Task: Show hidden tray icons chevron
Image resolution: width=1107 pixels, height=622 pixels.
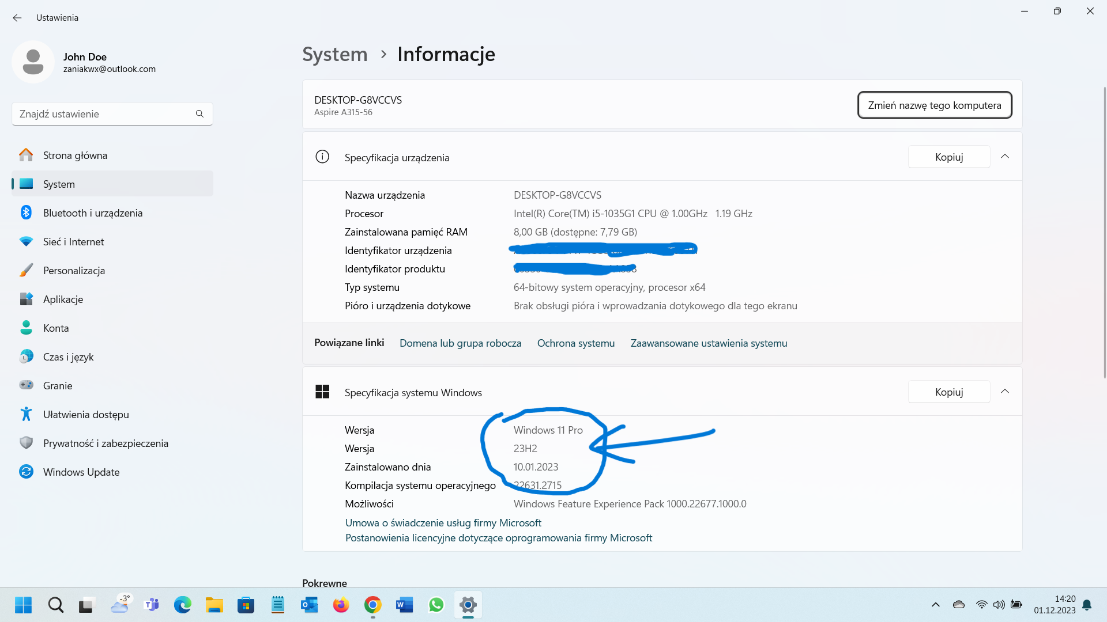Action: (936, 605)
